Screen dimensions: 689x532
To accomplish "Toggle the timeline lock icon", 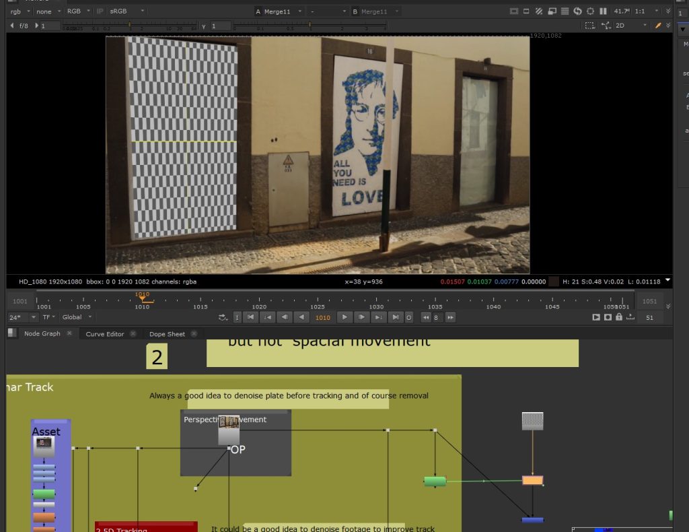I will 619,317.
